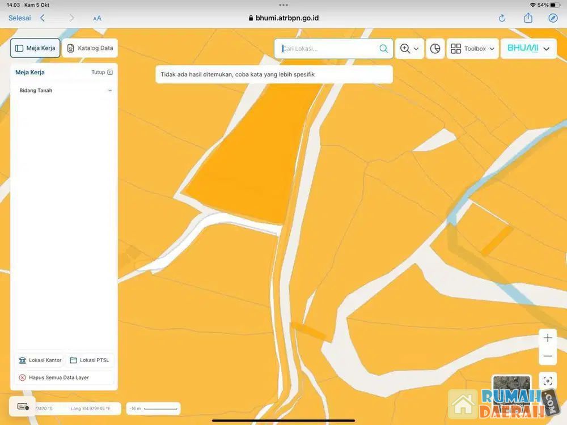Zoom in the map with plus button
Image resolution: width=567 pixels, height=425 pixels.
548,338
